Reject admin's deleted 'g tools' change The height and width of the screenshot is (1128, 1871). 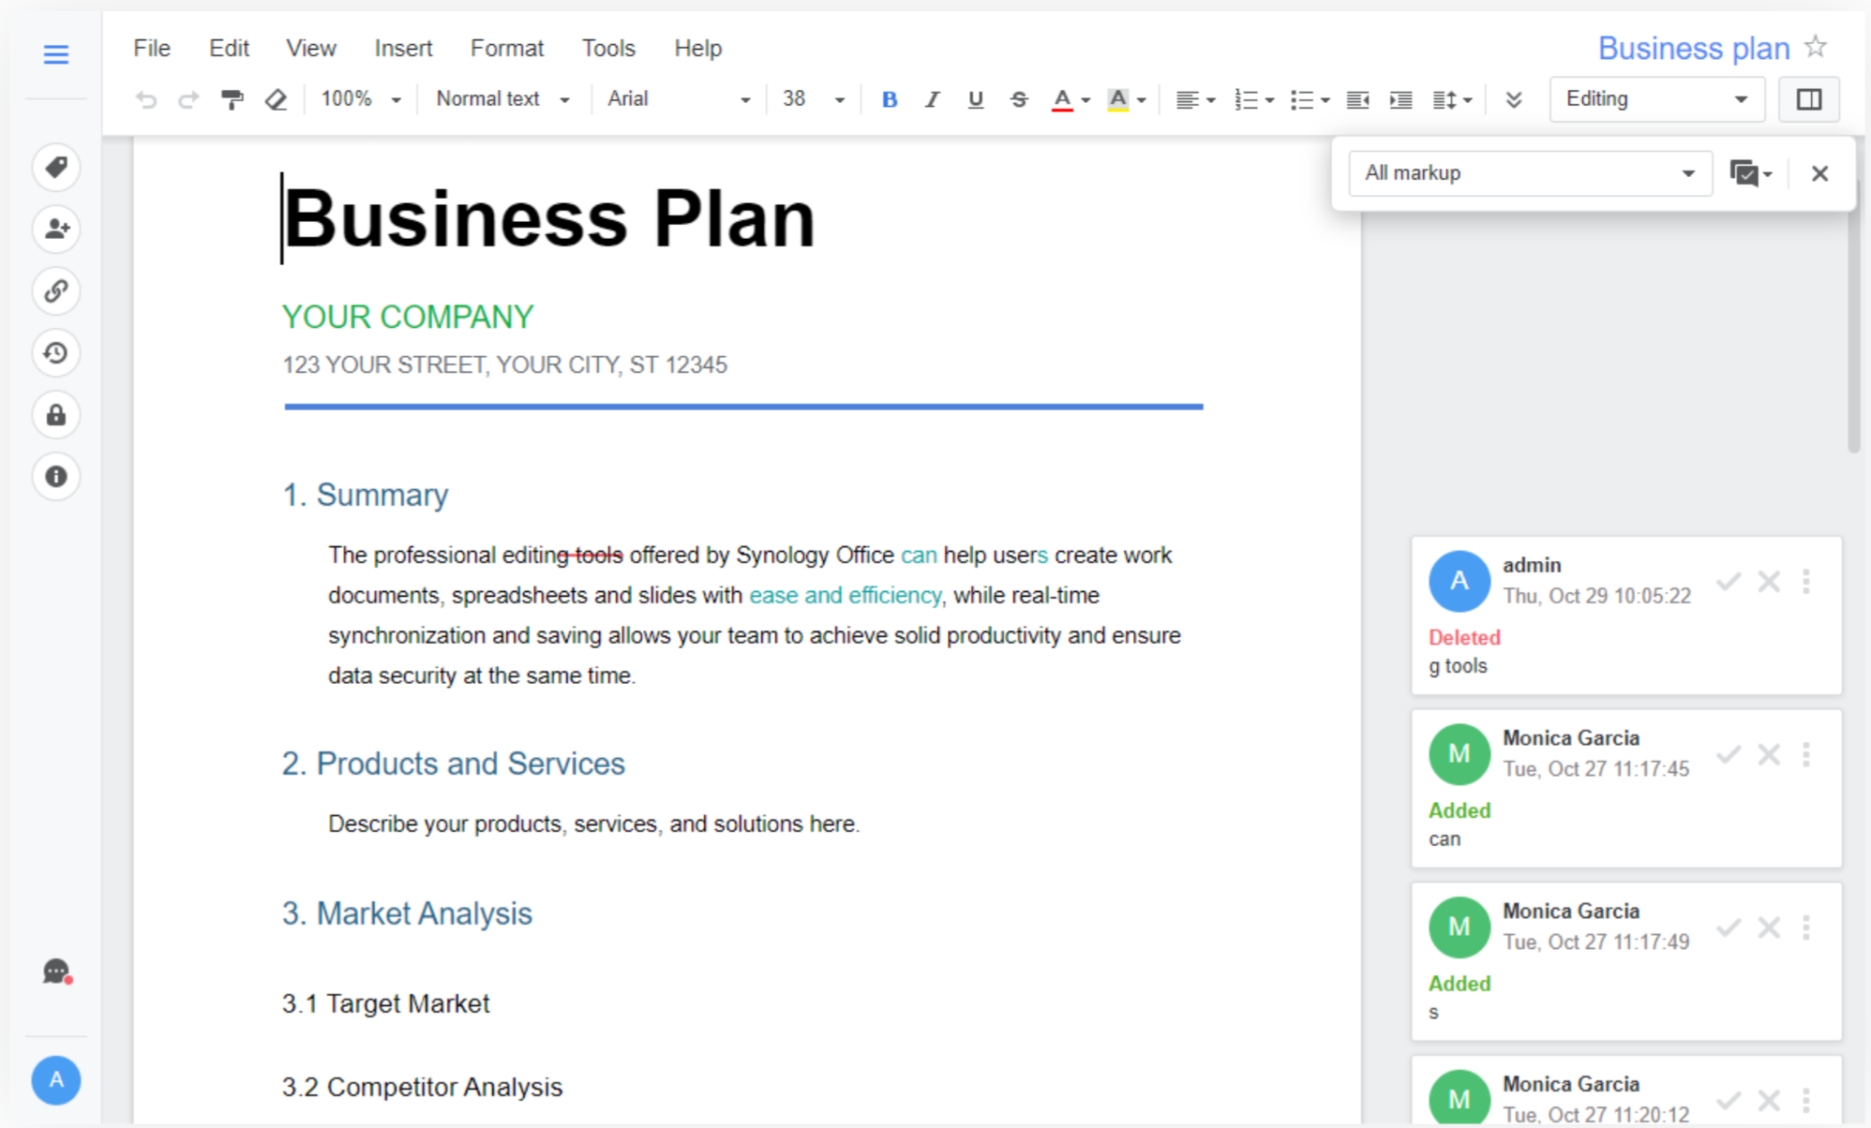point(1769,582)
